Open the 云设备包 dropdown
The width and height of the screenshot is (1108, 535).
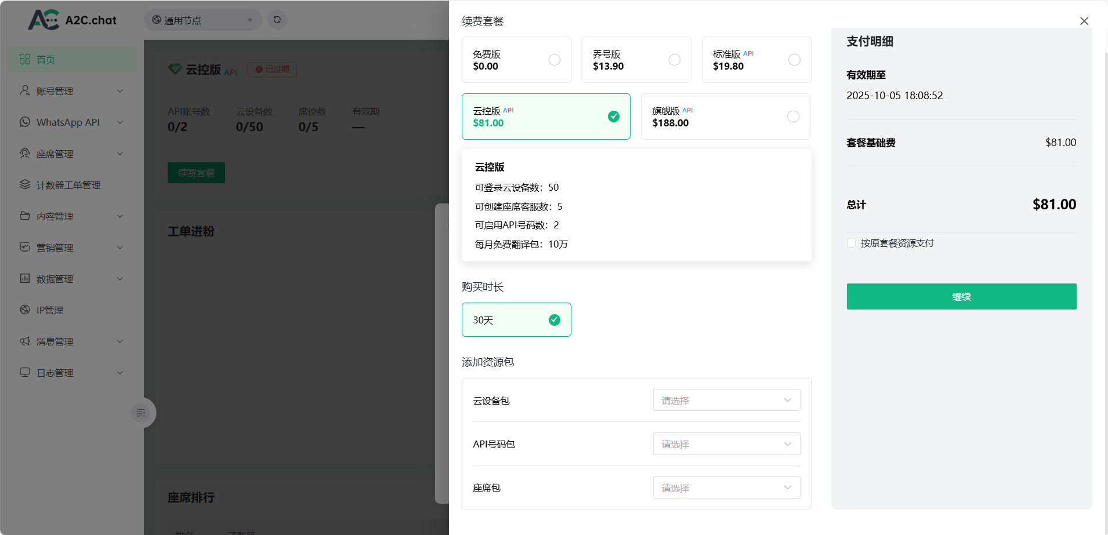point(726,400)
